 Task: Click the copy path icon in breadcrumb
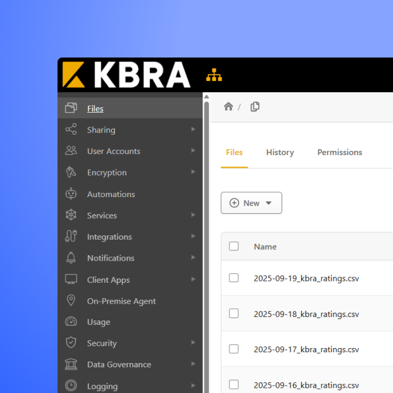[255, 107]
